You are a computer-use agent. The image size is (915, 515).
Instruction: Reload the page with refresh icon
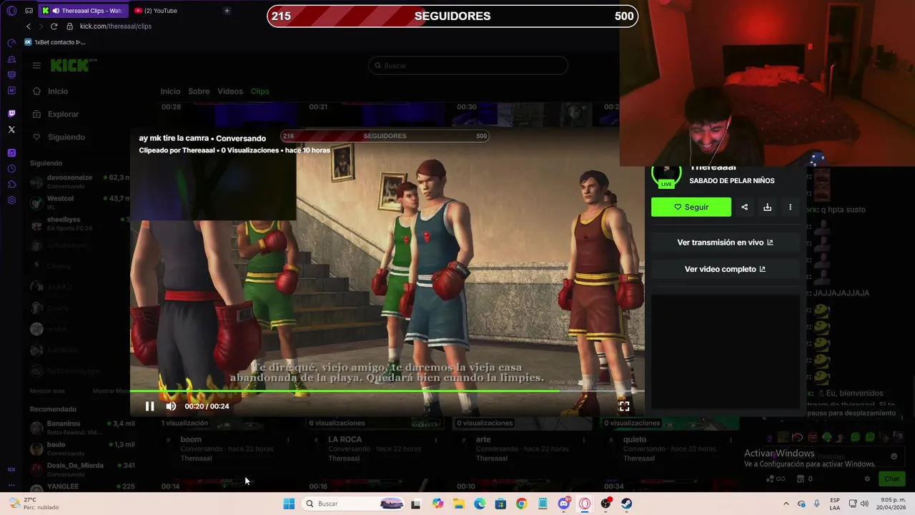tap(54, 26)
